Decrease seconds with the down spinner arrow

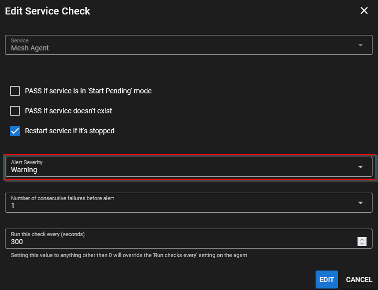coord(363,244)
